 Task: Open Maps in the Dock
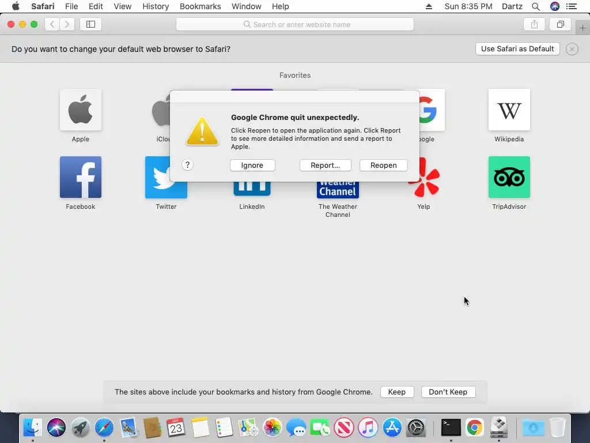[x=248, y=427]
